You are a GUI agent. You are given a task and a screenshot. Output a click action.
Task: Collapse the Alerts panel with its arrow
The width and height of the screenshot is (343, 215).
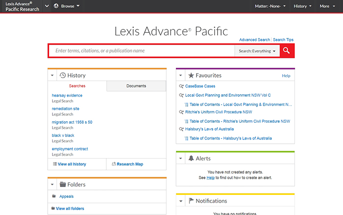[x=181, y=158]
